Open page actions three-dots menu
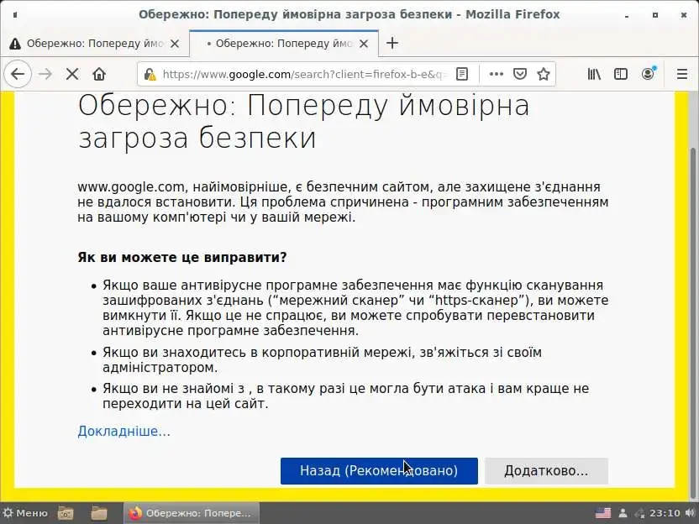The image size is (699, 524). point(497,74)
